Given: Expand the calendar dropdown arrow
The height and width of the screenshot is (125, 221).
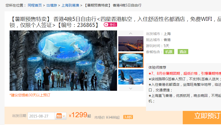Looking at the screenshot, I should [64, 116].
